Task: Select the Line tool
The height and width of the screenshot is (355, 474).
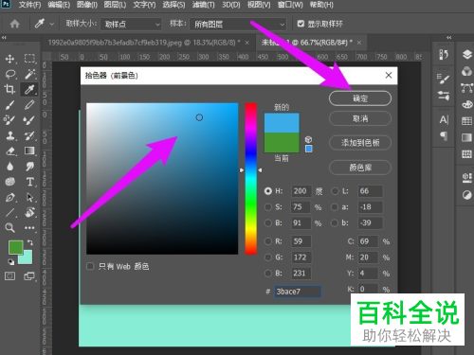Action: (9, 212)
